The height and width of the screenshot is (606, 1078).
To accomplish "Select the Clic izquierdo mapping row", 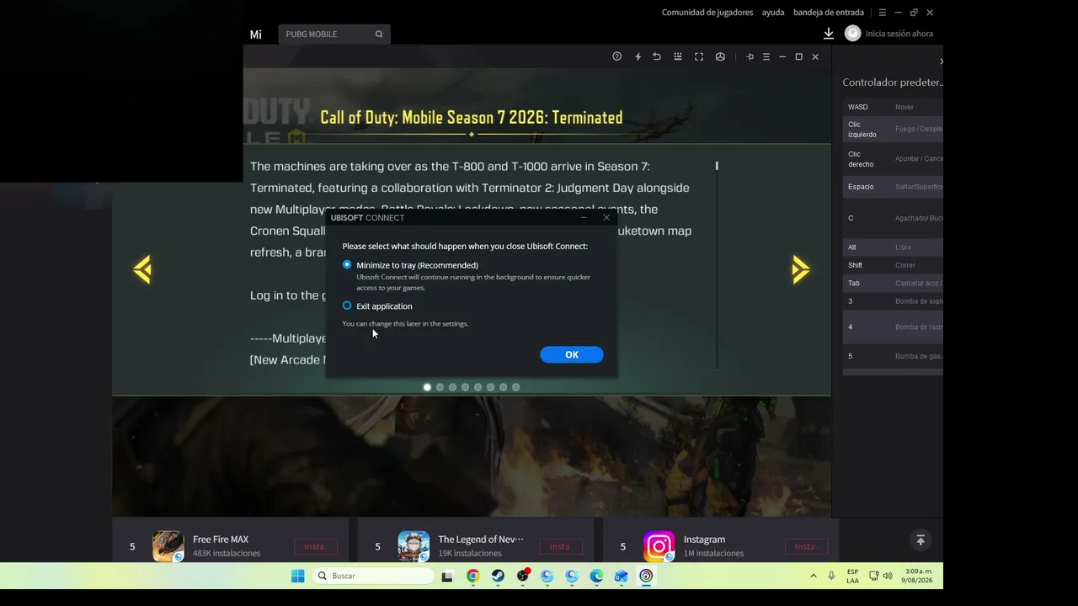I will 893,130.
